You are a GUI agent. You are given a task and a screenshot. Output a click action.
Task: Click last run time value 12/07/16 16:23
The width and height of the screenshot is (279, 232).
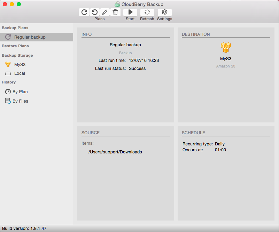click(144, 61)
